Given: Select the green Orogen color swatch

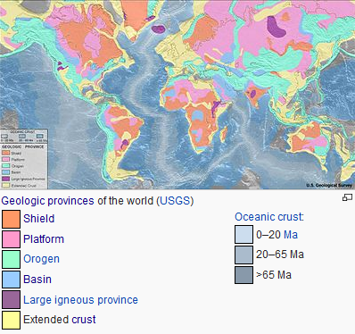Looking at the screenshot, I should 12,259.
